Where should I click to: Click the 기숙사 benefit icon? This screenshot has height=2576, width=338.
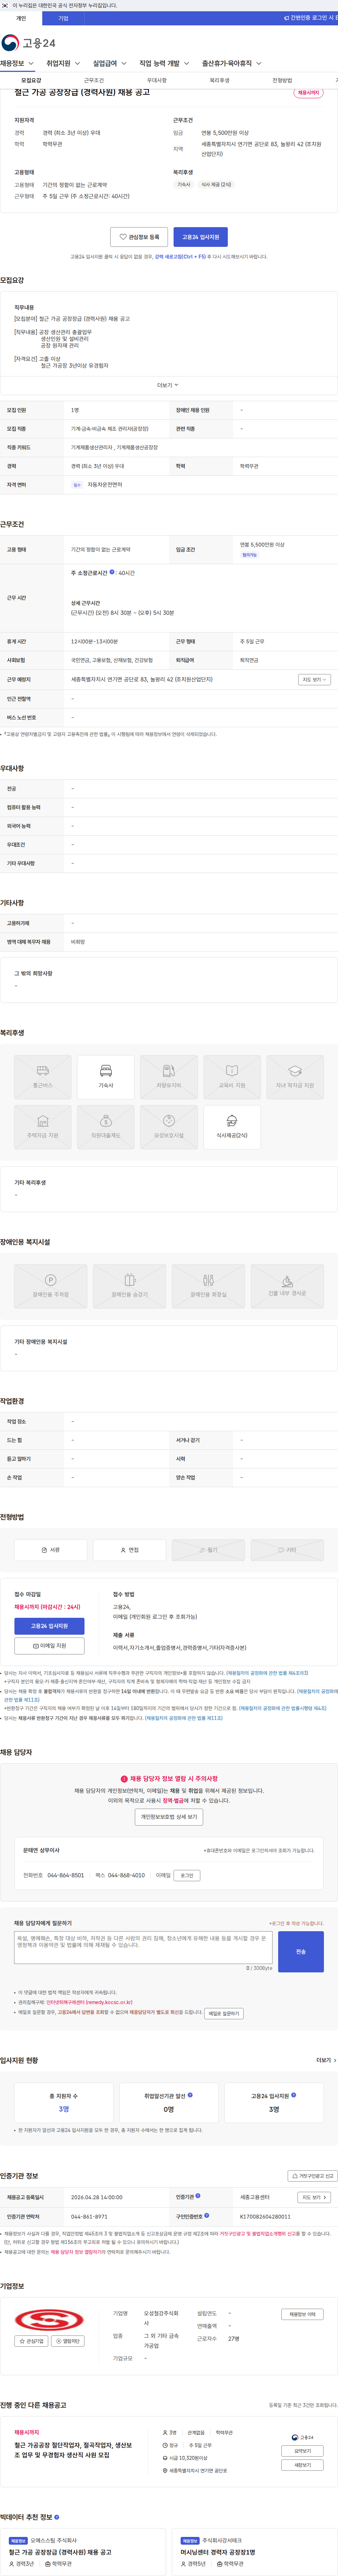pos(106,1077)
